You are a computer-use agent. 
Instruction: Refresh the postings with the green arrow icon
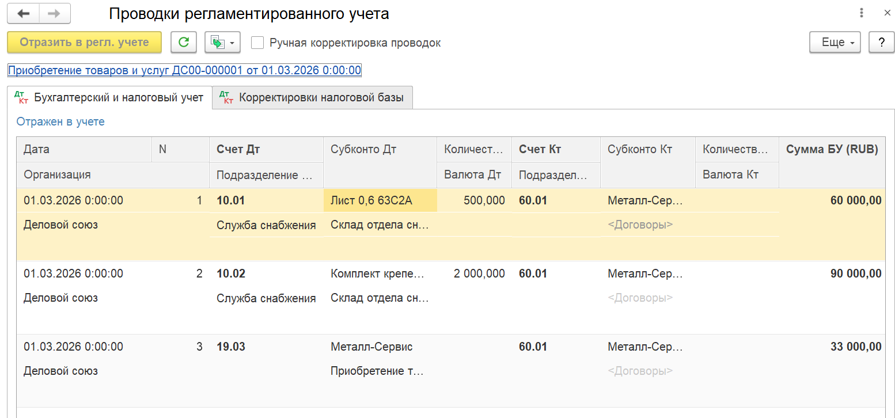click(184, 42)
